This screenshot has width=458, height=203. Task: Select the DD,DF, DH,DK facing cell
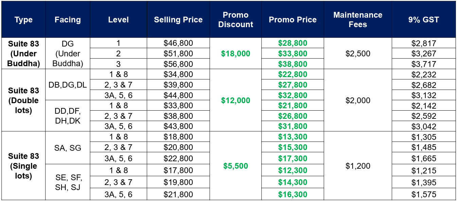[x=68, y=116]
